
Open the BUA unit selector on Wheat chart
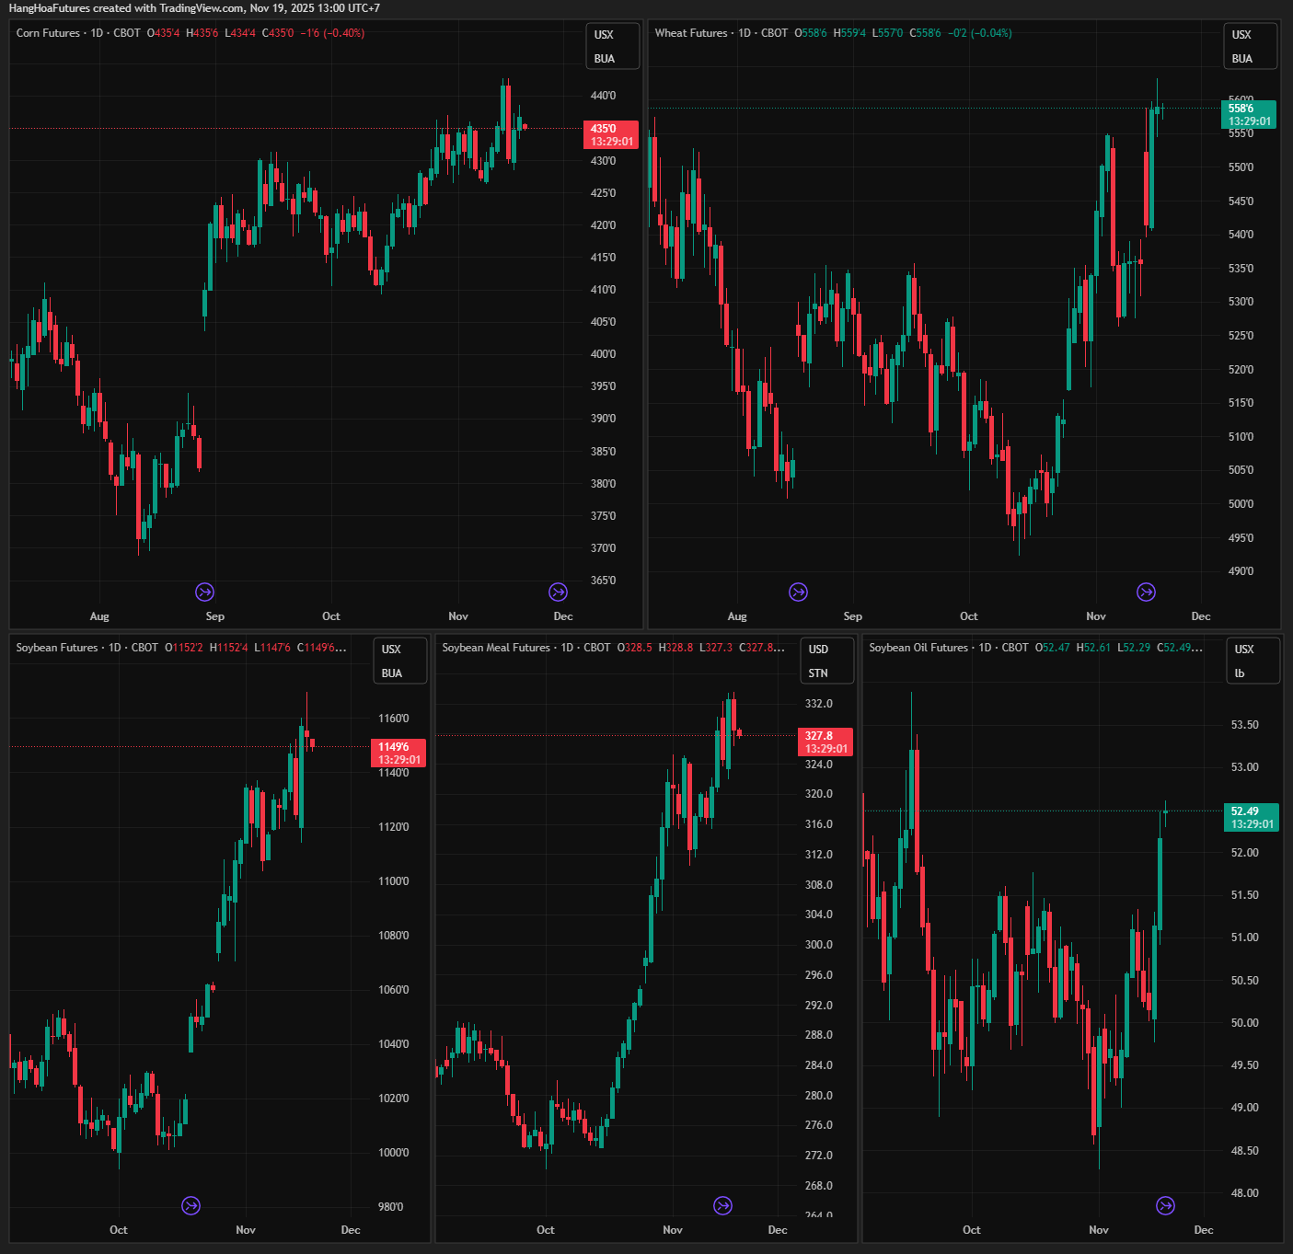[1242, 59]
